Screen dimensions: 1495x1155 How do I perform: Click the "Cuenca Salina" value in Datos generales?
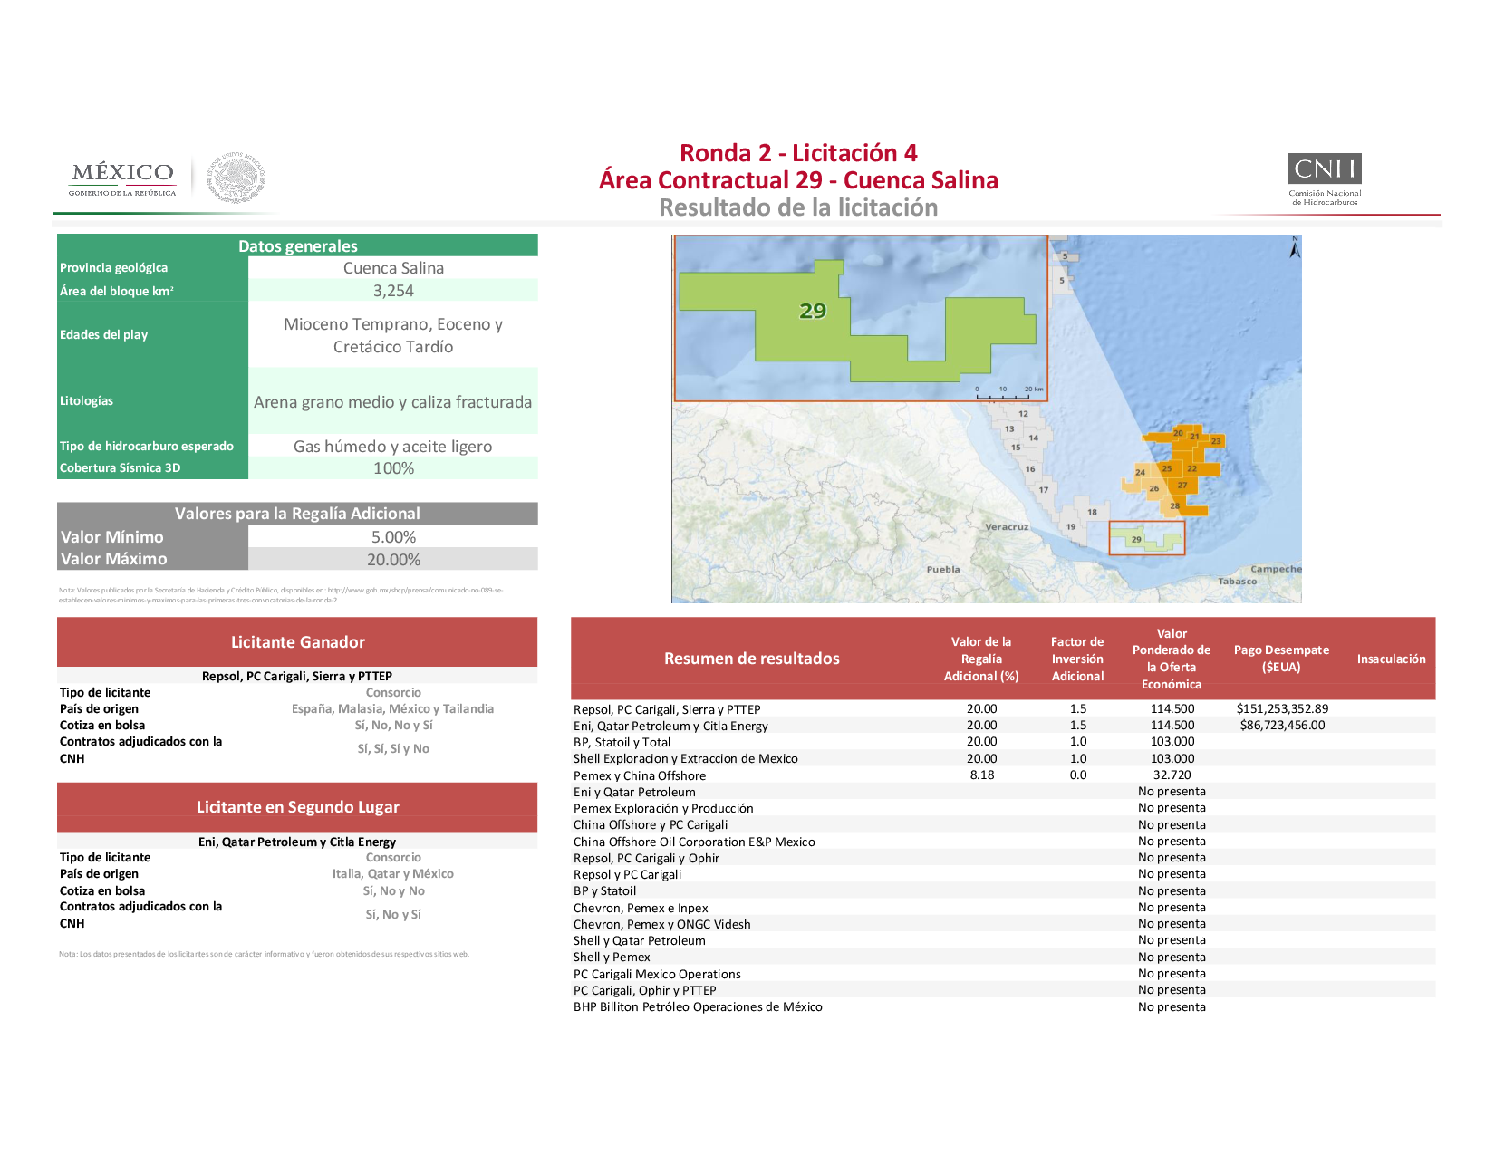(x=393, y=268)
